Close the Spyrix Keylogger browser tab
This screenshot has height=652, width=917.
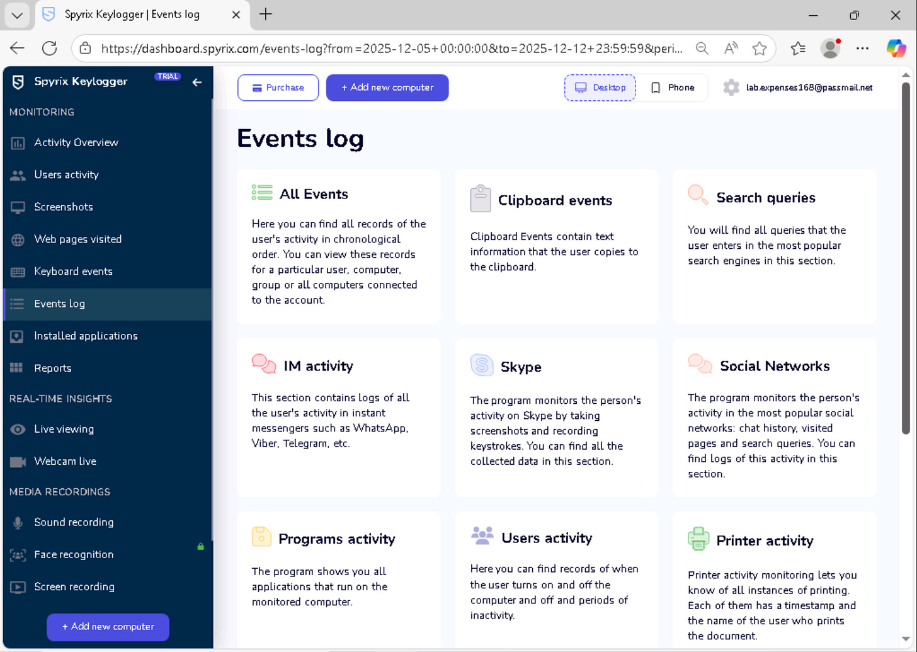[236, 14]
